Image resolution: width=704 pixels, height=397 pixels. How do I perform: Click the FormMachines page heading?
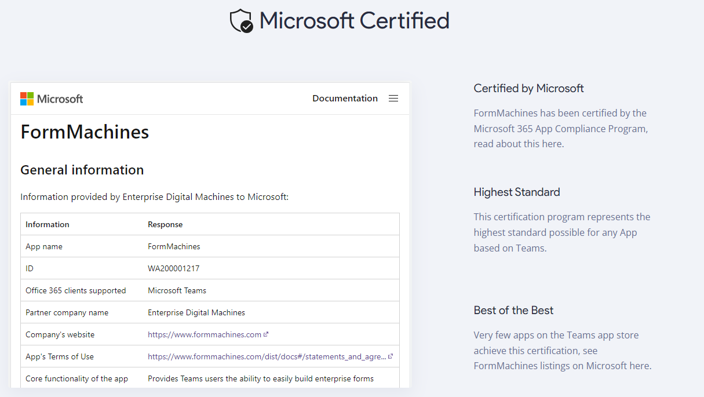coord(85,132)
